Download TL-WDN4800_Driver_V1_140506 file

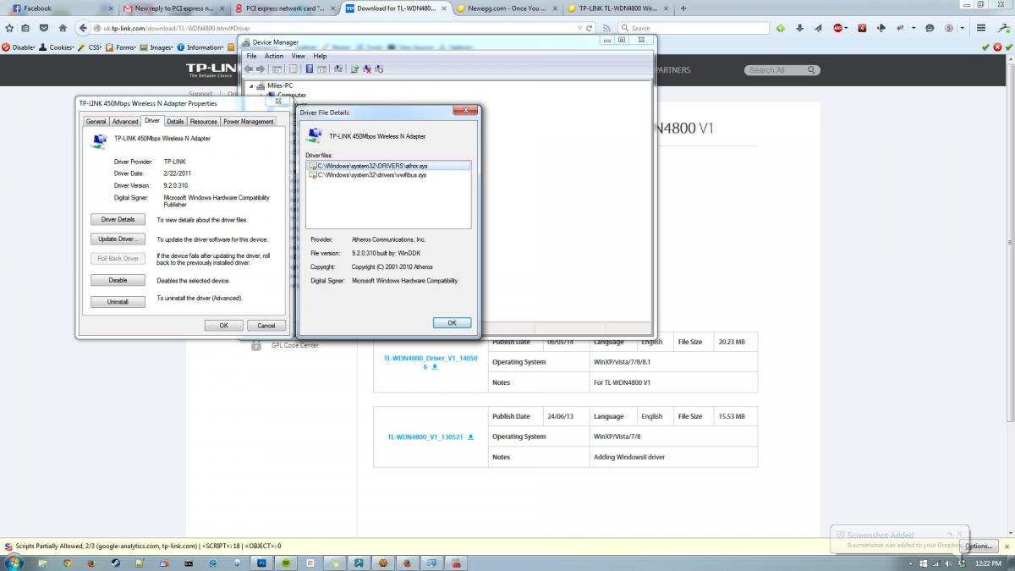pos(431,362)
